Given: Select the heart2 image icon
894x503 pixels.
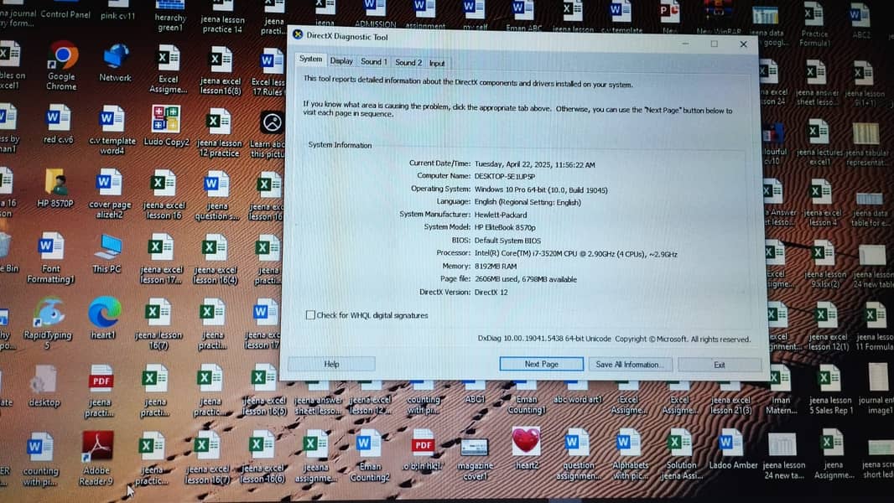Looking at the screenshot, I should click(x=526, y=448).
